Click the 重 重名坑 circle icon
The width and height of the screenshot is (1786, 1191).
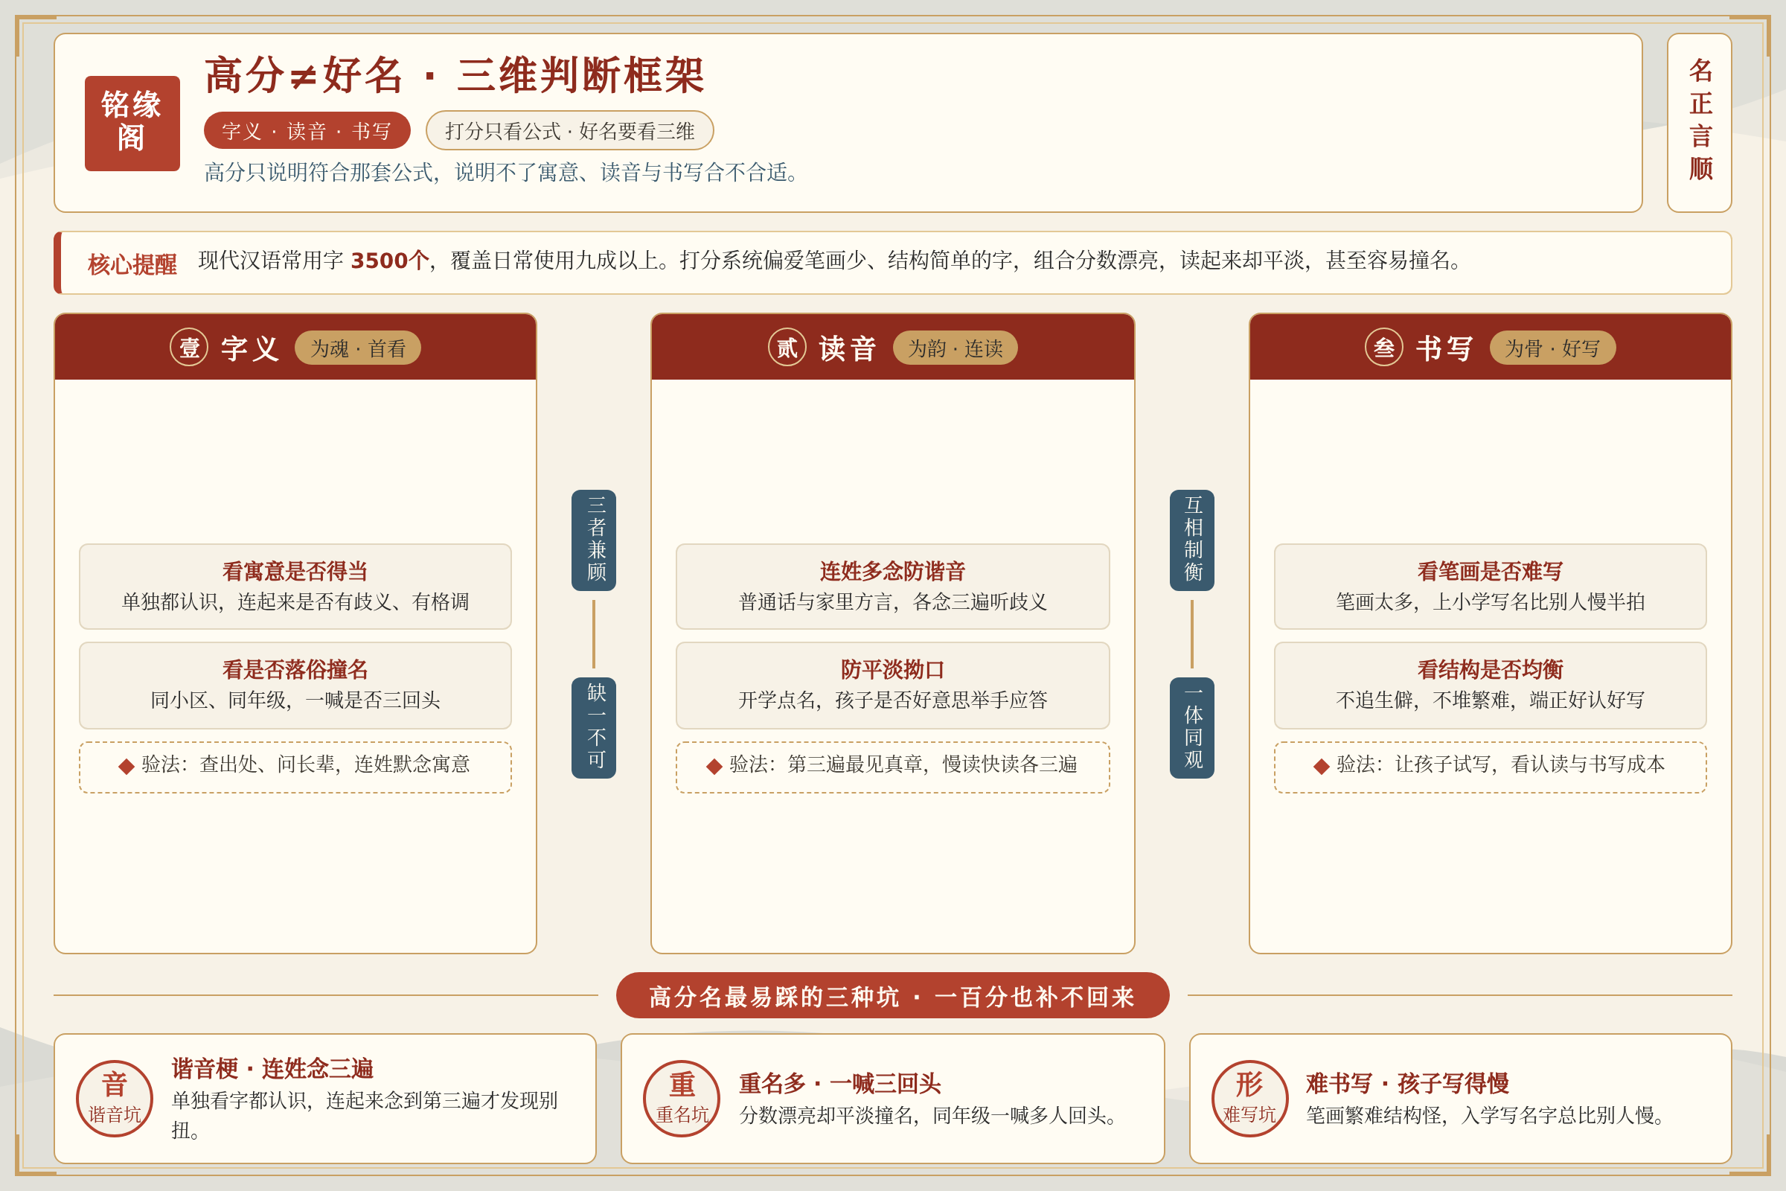(682, 1099)
